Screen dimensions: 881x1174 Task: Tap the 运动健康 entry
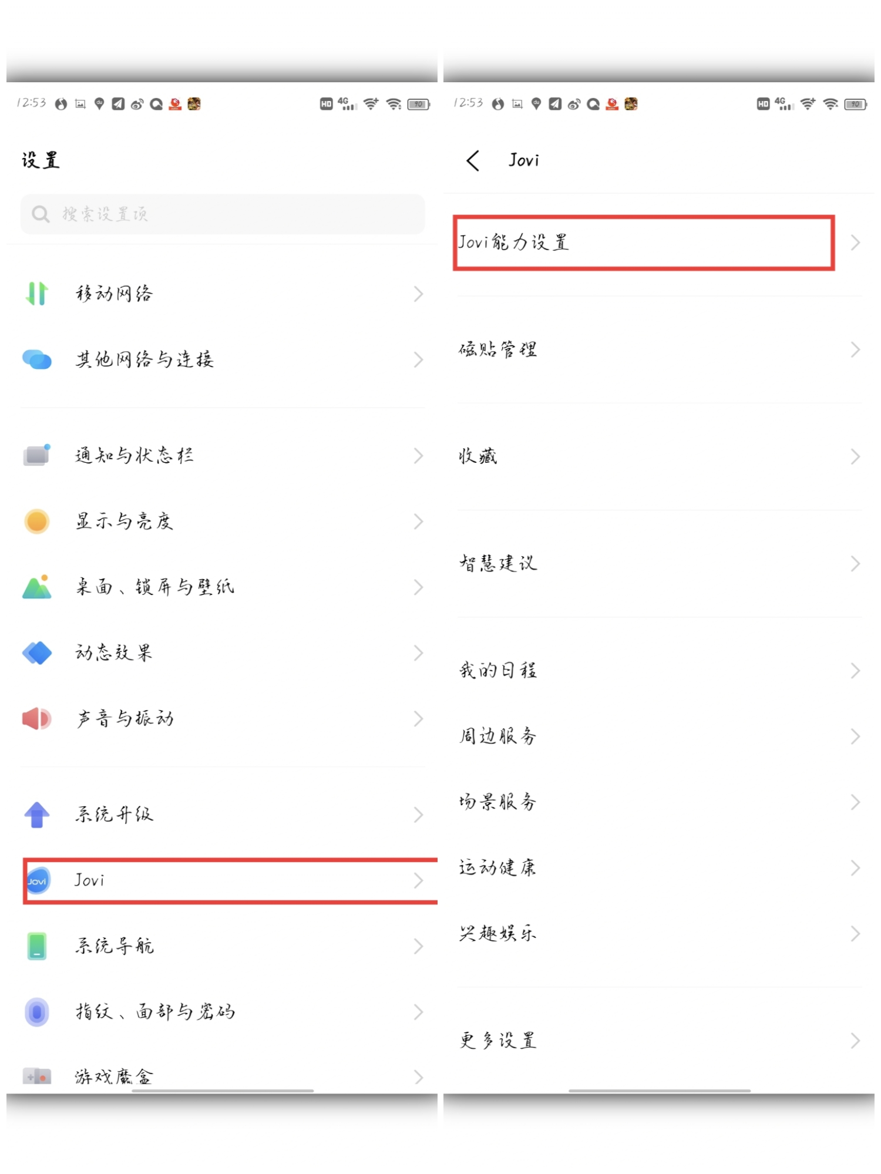click(659, 868)
